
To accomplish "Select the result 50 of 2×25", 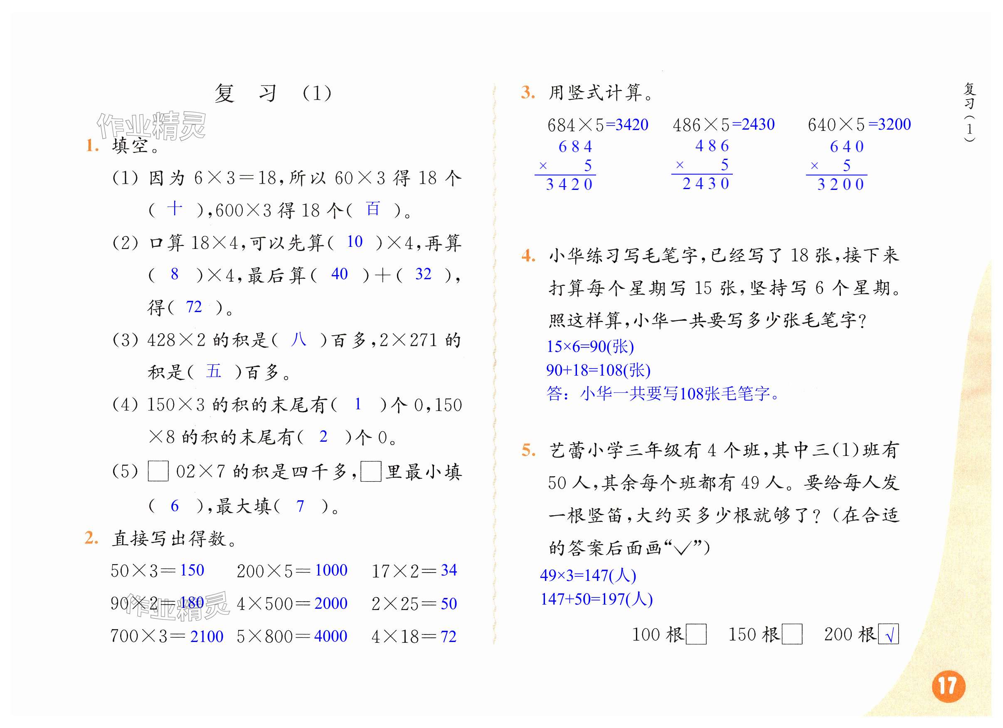I will pyautogui.click(x=449, y=604).
